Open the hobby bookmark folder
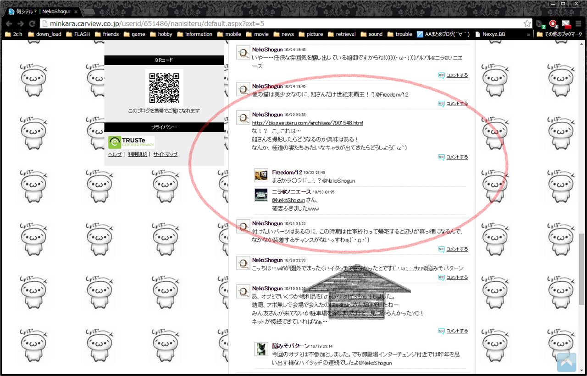Screen dimensions: 587x376 161,34
